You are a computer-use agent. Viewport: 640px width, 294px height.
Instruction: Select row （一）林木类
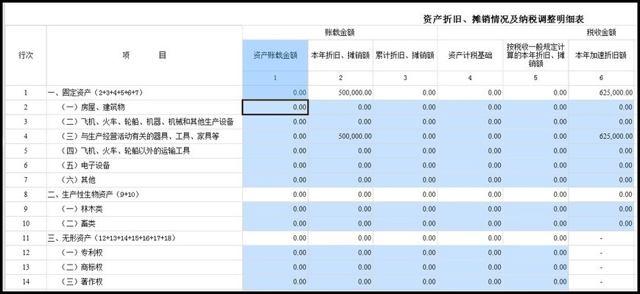point(320,209)
